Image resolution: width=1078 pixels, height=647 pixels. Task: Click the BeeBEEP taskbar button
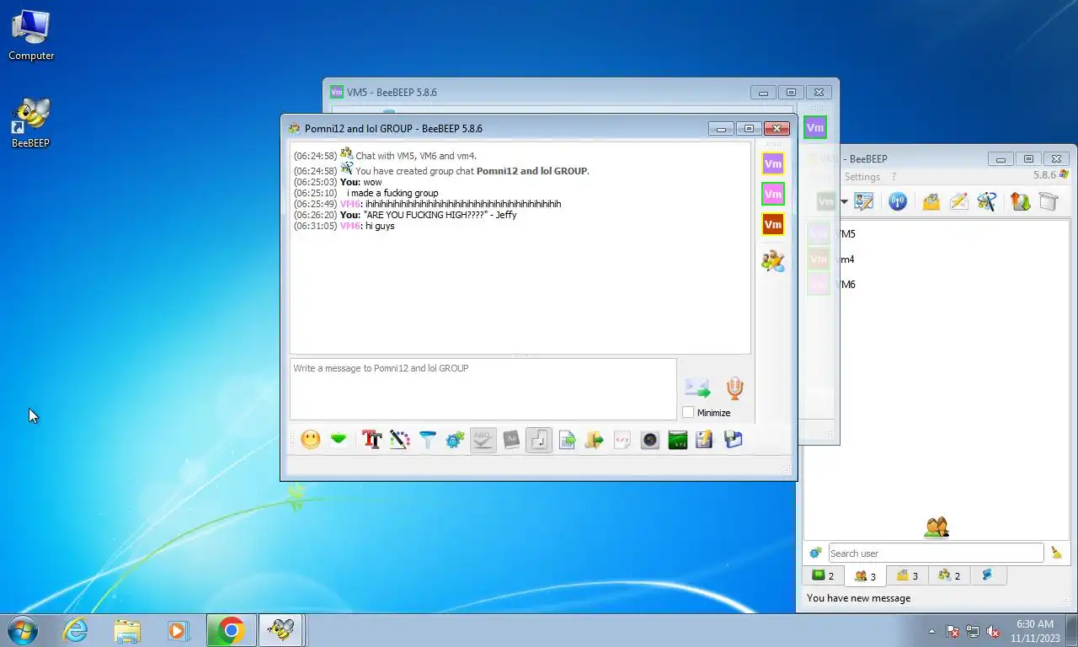coord(281,630)
